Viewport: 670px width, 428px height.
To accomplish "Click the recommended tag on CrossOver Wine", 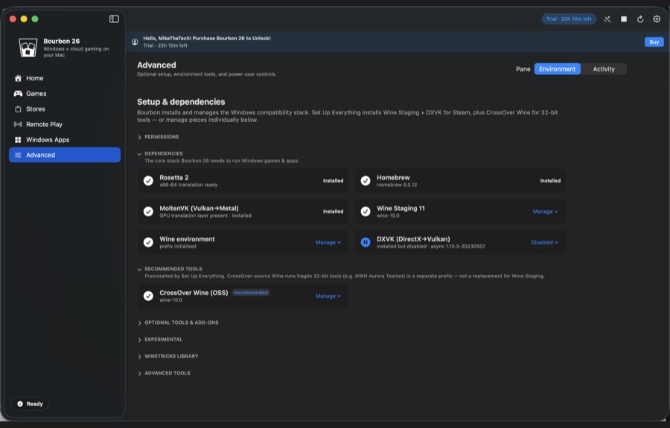I will coord(251,293).
